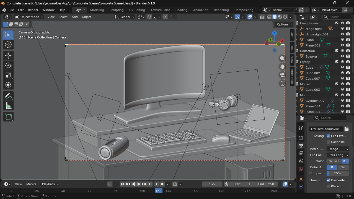Activate the Move tool
The width and height of the screenshot is (354, 199).
coord(8,56)
